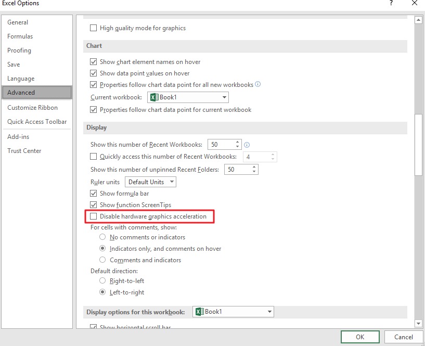
Task: Click Cancel to discard changes
Action: pyautogui.click(x=403, y=337)
